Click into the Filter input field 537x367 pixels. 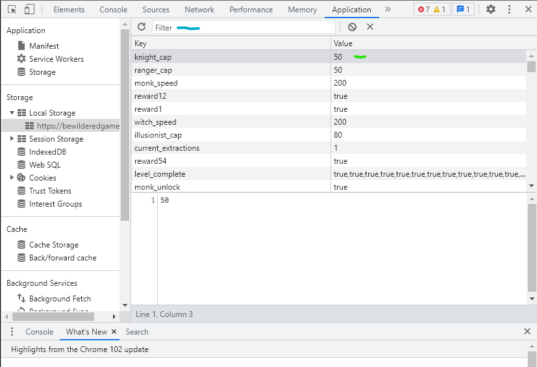pyautogui.click(x=244, y=27)
